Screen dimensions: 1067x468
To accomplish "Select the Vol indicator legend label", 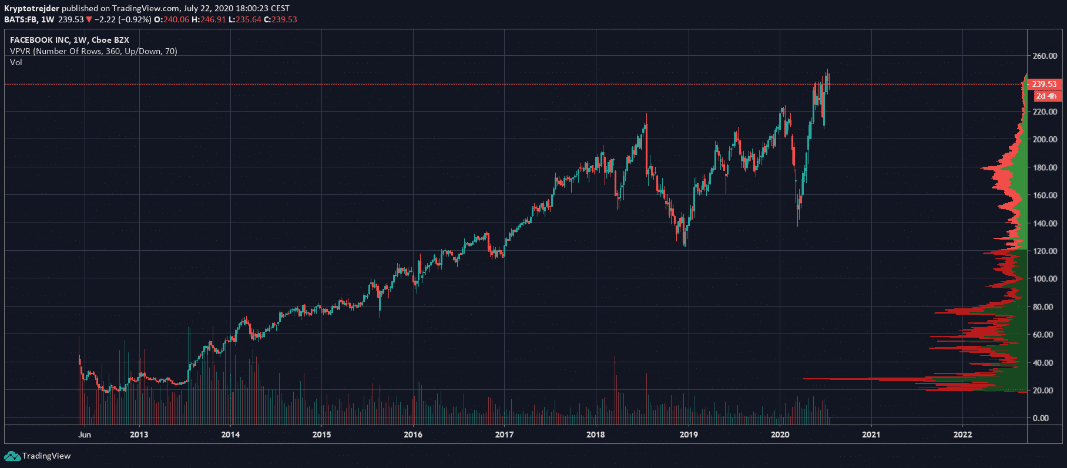I will [x=16, y=62].
